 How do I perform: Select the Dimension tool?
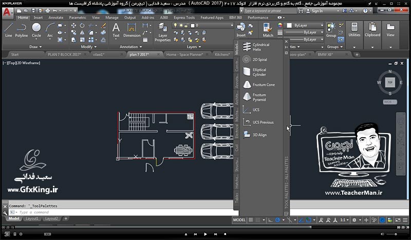132,30
